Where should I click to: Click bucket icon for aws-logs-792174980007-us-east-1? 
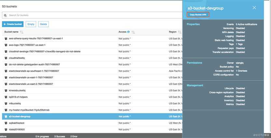6,45
